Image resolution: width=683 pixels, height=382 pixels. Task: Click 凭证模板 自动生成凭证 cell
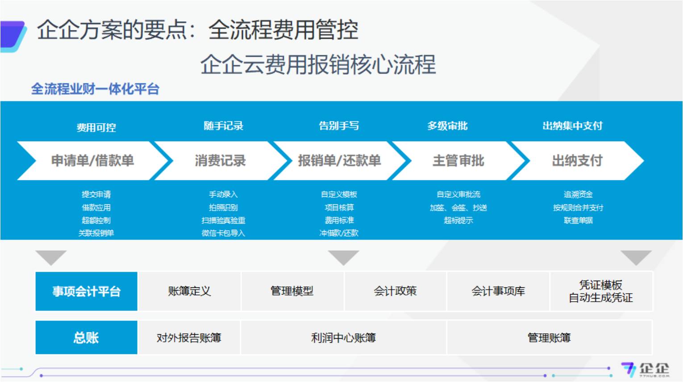[x=601, y=291]
